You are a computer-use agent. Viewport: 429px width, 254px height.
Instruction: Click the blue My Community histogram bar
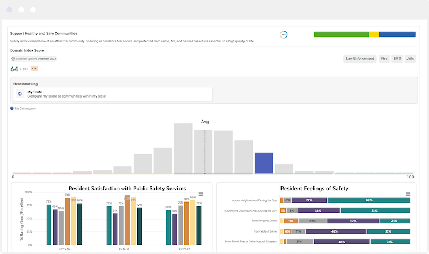(264, 163)
